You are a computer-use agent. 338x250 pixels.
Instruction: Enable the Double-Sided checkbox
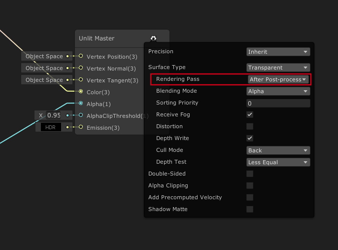[x=250, y=174]
